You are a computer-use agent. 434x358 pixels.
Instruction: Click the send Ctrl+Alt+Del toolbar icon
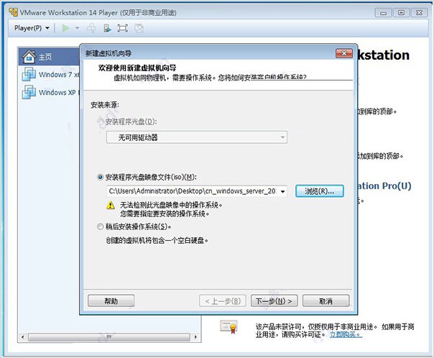(91, 28)
